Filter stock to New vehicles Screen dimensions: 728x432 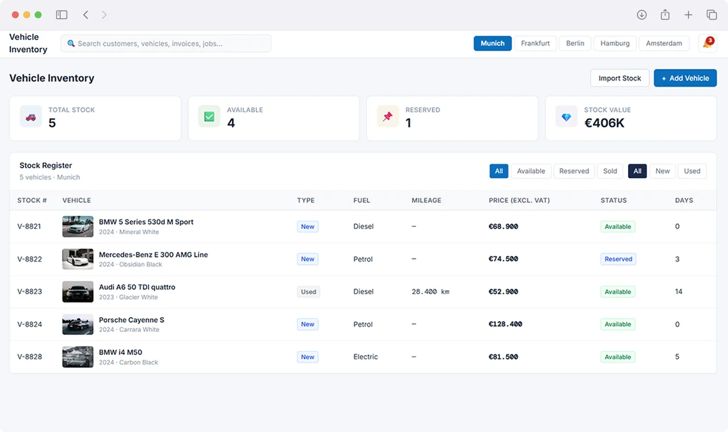[663, 171]
